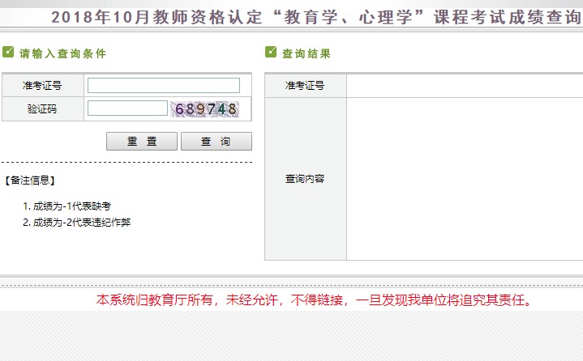Screen dimensions: 583x361
Task: Click the empty 查询内容 result area
Action: pyautogui.click(x=464, y=179)
